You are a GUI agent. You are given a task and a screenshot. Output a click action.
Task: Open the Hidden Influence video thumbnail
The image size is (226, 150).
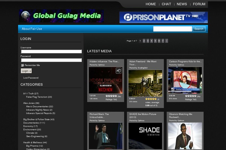pos(105,80)
